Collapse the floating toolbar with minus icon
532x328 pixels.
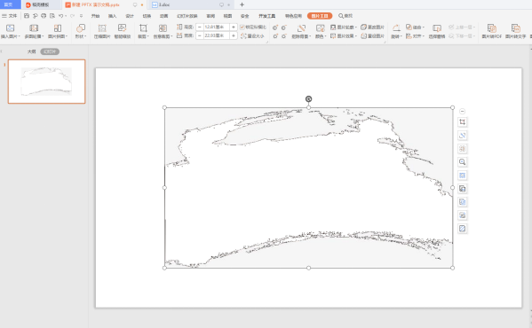point(462,112)
